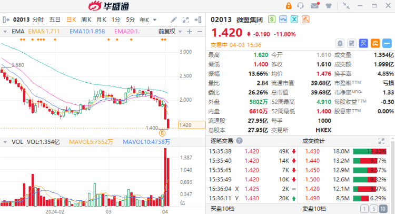Open the mail messages icon
395x214 pixels.
click(315, 5)
